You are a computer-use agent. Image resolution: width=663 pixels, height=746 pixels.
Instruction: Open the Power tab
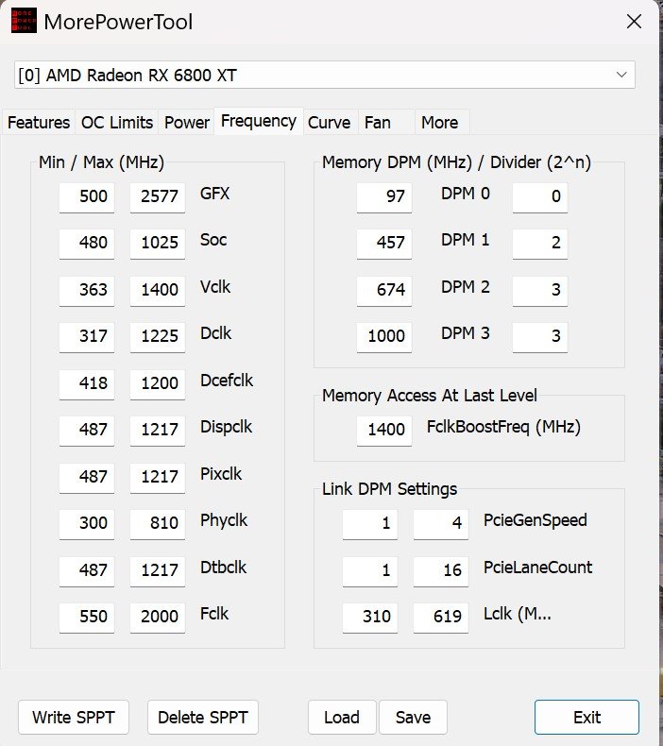[x=187, y=123]
